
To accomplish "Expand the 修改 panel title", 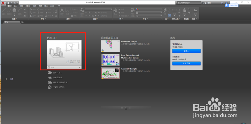I will coord(43,19).
